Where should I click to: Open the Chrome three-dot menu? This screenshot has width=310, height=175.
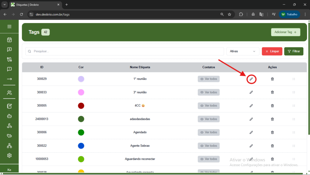305,14
